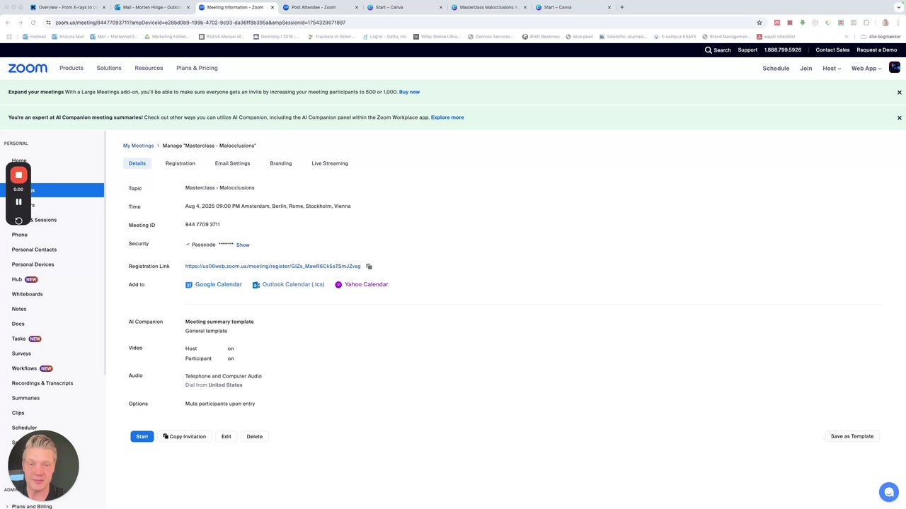Screen dimensions: 906x509
Task: Switch to the Live Streaming tab
Action: pos(330,163)
